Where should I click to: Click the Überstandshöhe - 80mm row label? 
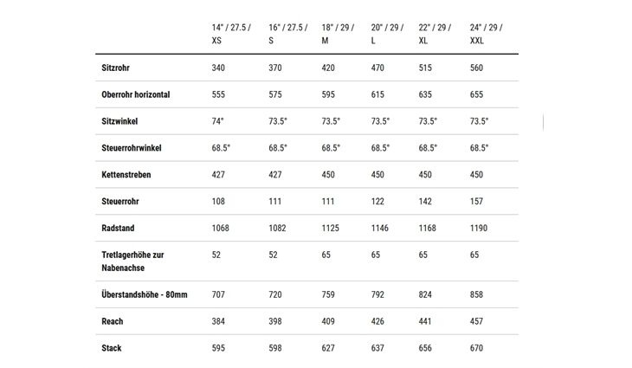point(145,294)
